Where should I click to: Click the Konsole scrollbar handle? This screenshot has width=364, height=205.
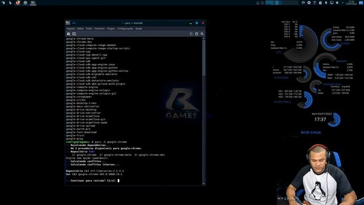coord(204,58)
